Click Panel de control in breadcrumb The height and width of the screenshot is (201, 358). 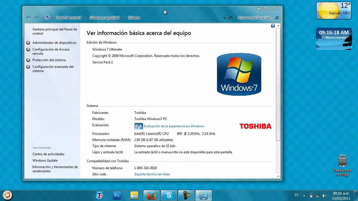click(x=69, y=18)
